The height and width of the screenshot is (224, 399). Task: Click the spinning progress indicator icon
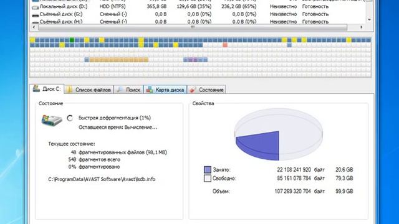(x=70, y=118)
